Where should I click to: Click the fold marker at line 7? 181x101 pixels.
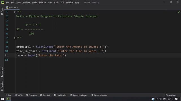15,38
